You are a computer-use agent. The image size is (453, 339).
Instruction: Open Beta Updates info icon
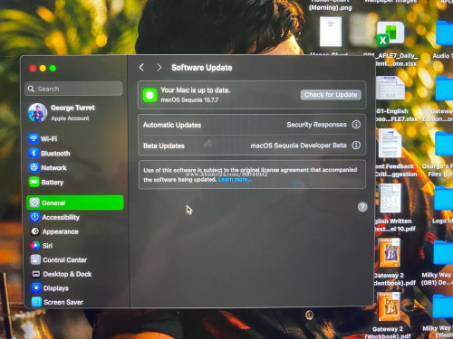point(356,146)
